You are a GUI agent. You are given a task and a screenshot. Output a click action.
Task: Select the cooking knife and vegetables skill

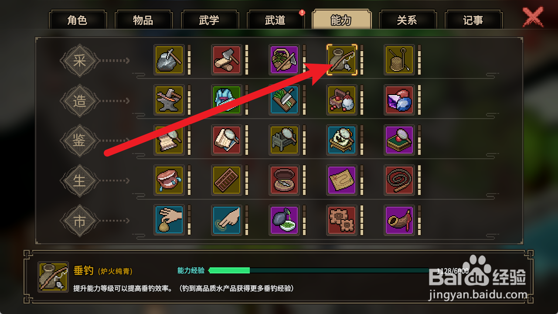[284, 100]
